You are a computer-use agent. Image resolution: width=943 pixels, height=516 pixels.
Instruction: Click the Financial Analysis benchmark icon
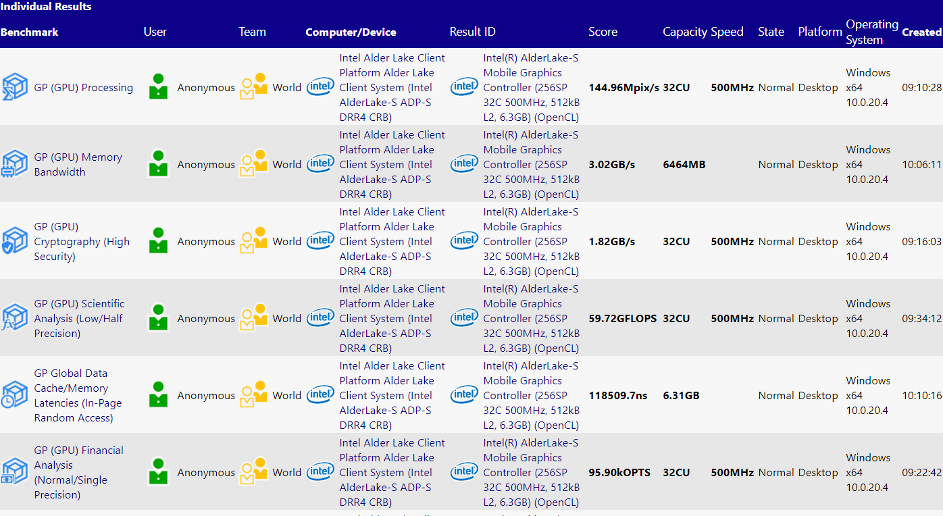coord(15,472)
